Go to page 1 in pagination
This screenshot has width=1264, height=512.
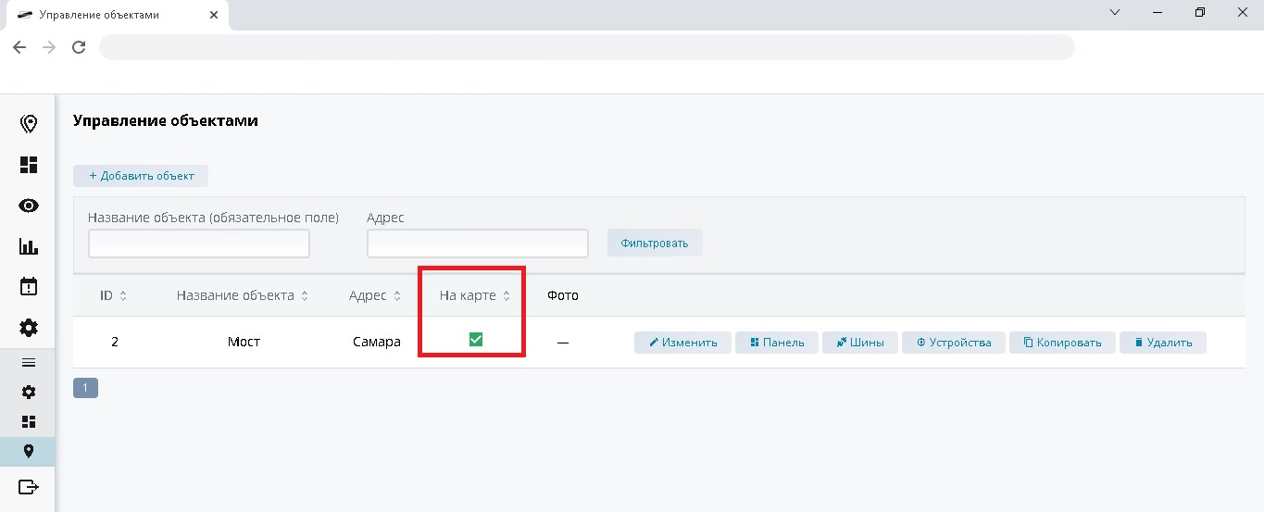(85, 388)
